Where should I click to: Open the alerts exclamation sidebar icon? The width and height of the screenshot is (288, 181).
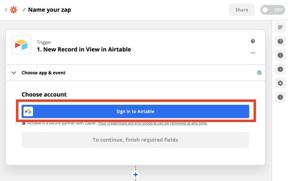[280, 55]
